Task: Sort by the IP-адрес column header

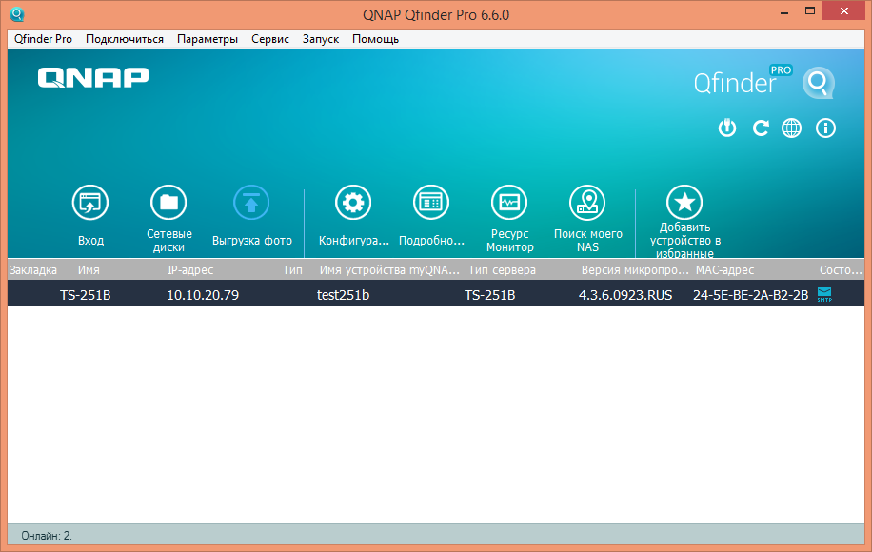Action: [x=190, y=270]
